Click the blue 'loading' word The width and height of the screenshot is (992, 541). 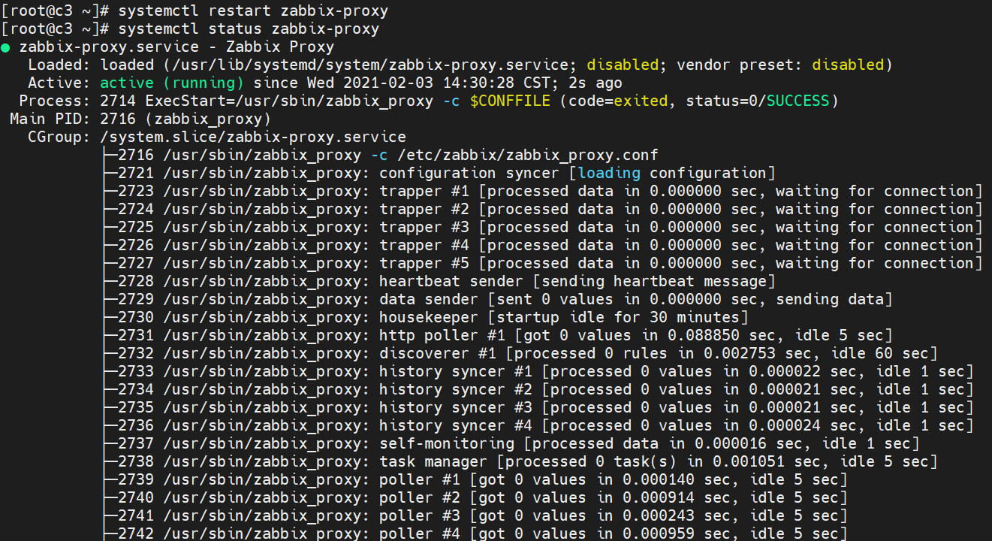point(609,174)
